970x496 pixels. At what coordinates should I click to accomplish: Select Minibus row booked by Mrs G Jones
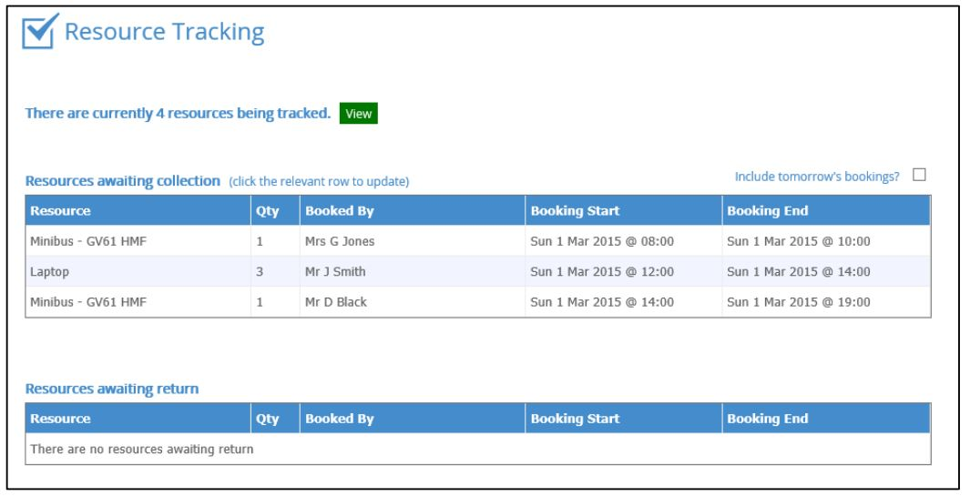(x=477, y=241)
